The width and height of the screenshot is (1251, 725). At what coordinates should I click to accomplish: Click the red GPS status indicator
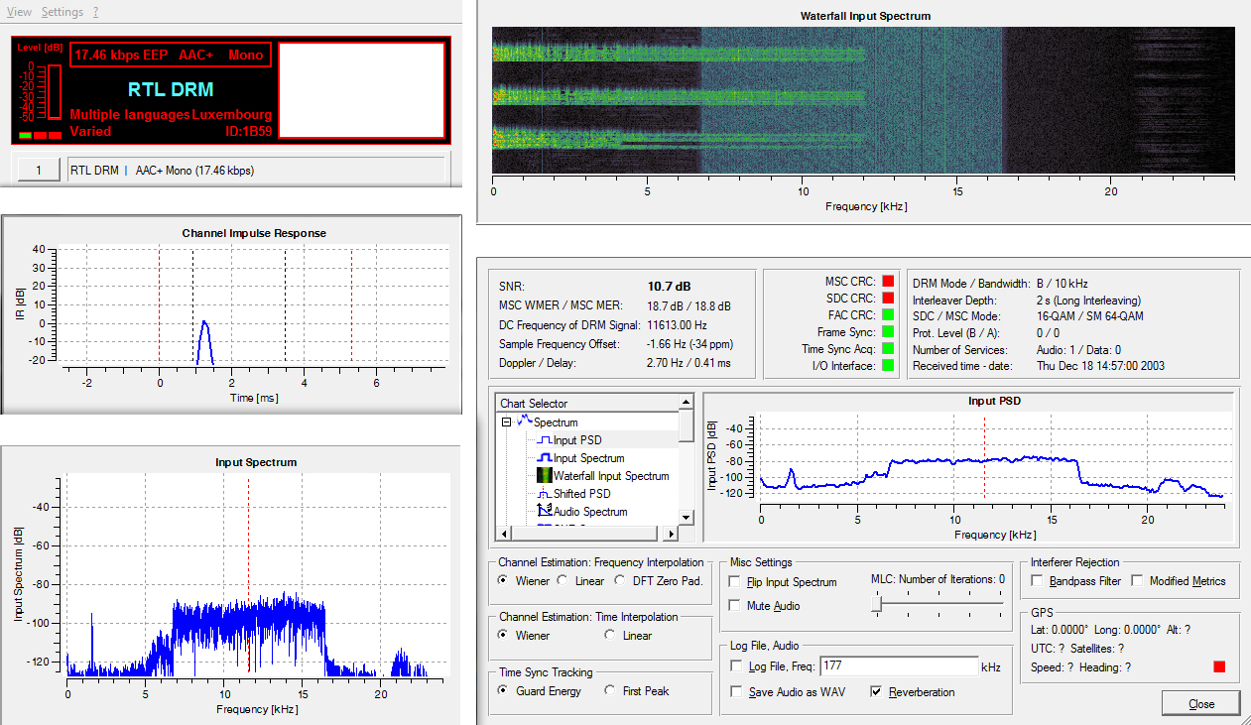click(x=1219, y=667)
